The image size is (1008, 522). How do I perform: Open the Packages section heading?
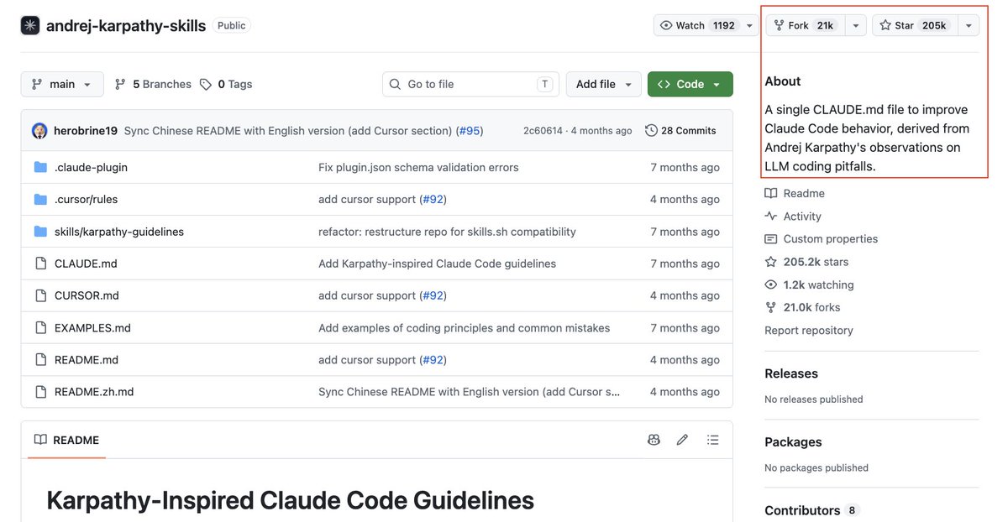tap(793, 442)
